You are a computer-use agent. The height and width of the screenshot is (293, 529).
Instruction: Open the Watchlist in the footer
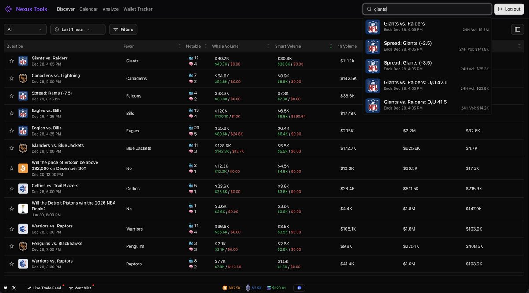tap(80, 288)
